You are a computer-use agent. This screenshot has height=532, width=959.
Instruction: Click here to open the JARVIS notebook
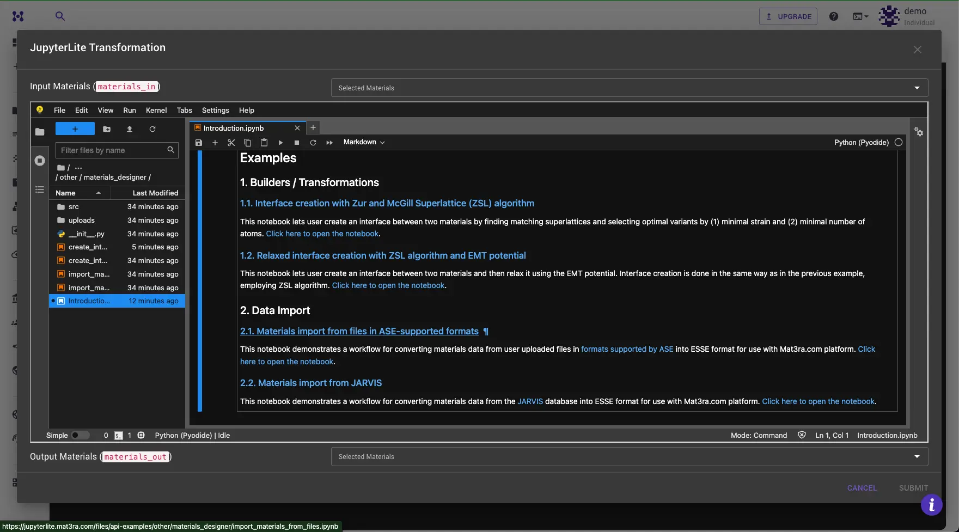(x=818, y=401)
